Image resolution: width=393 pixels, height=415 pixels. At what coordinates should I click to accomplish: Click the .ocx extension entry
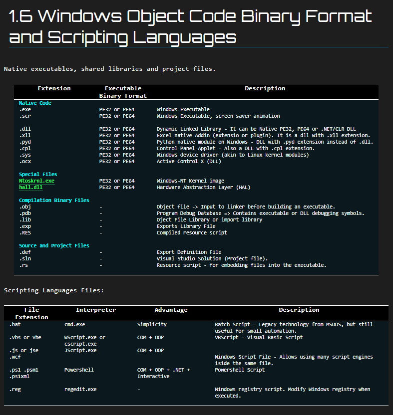click(x=25, y=162)
